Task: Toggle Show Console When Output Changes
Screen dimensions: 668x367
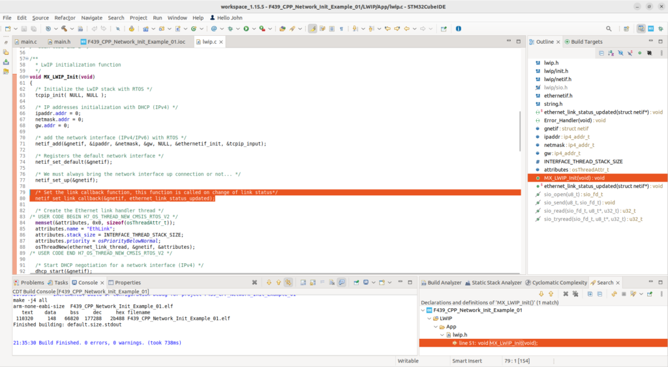Action: coord(342,283)
